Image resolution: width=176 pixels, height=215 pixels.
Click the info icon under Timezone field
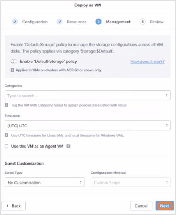(x=6, y=135)
